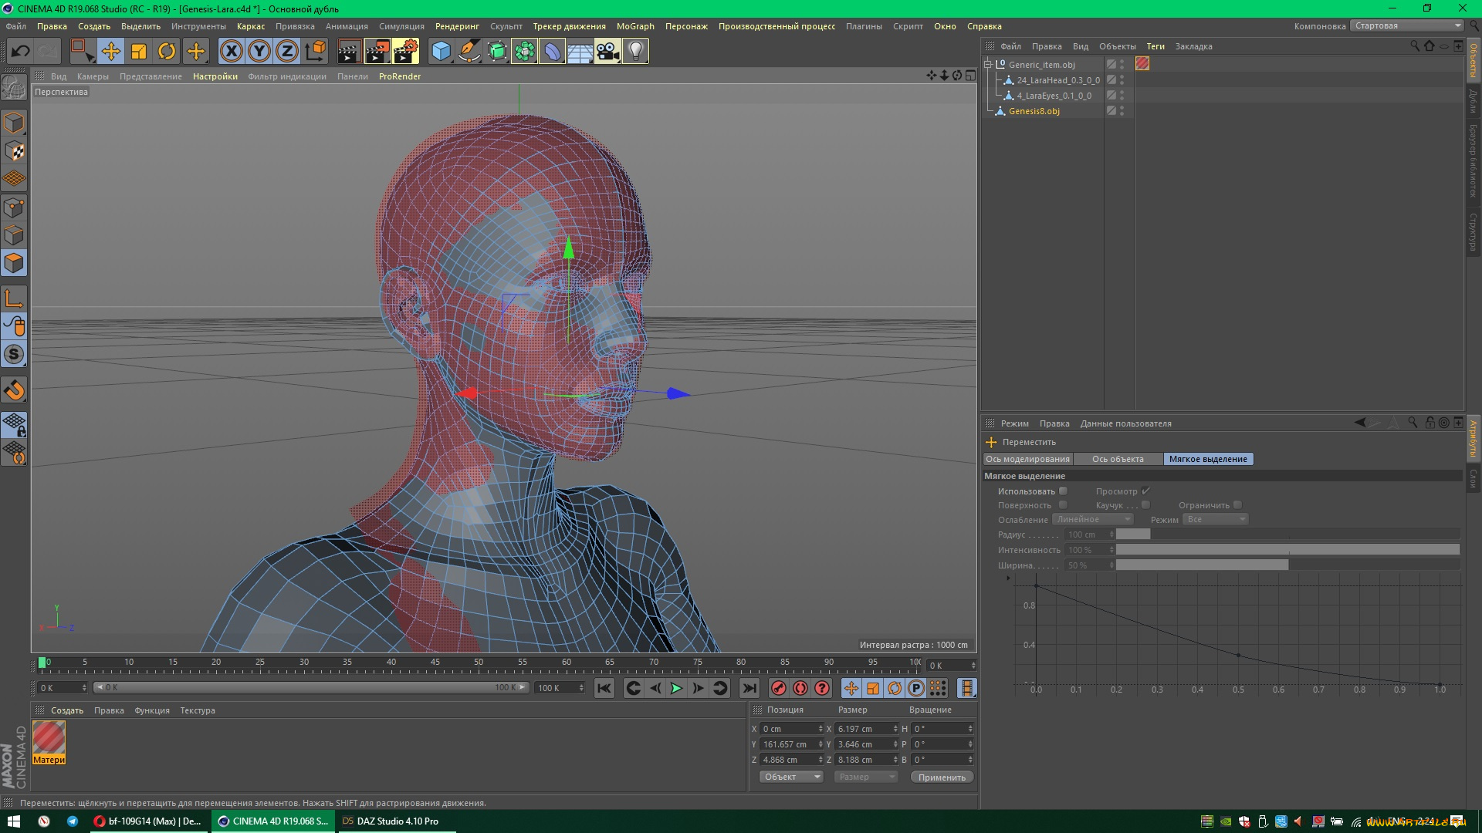The image size is (1482, 833).
Task: Tick the Поверхность checkbox
Action: [x=1063, y=505]
